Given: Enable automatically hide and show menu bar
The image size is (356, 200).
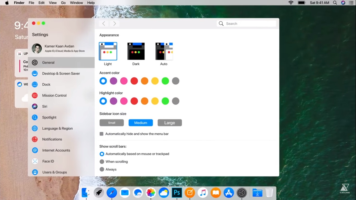Looking at the screenshot, I should click(102, 134).
